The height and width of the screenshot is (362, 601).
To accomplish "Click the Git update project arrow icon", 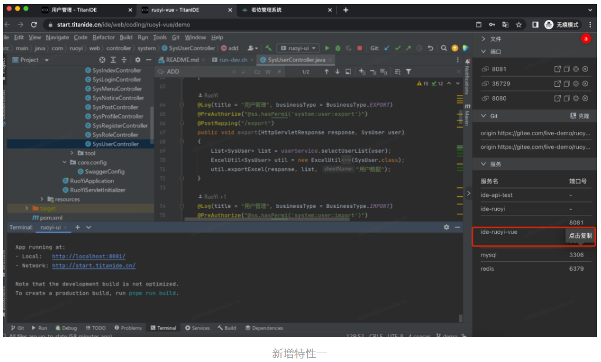I will pos(387,48).
